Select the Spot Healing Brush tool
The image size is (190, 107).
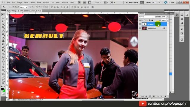point(3,34)
